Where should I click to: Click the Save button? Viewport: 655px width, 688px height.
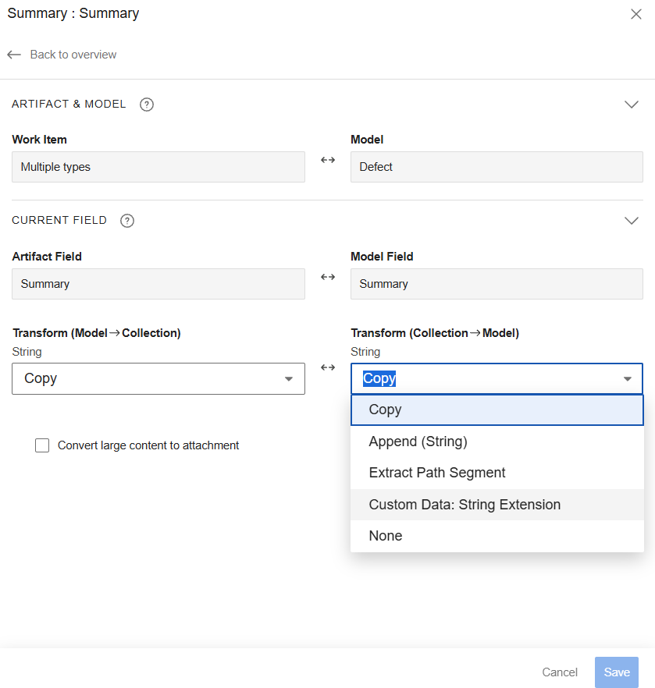coord(616,672)
